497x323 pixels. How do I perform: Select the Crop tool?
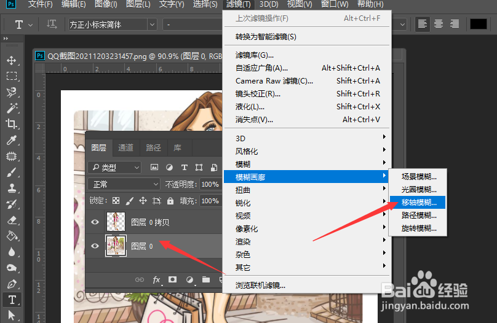(12, 124)
